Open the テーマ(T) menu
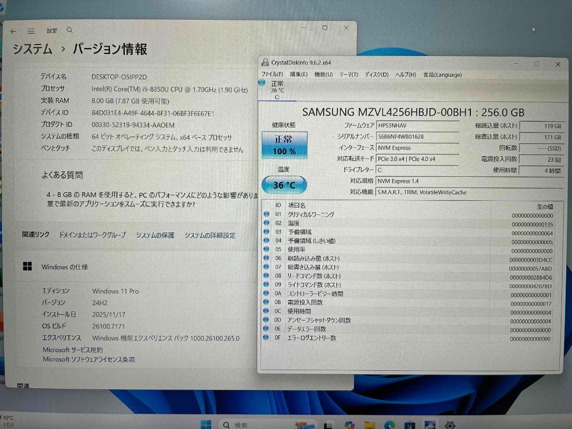This screenshot has height=429, width=572. [348, 75]
